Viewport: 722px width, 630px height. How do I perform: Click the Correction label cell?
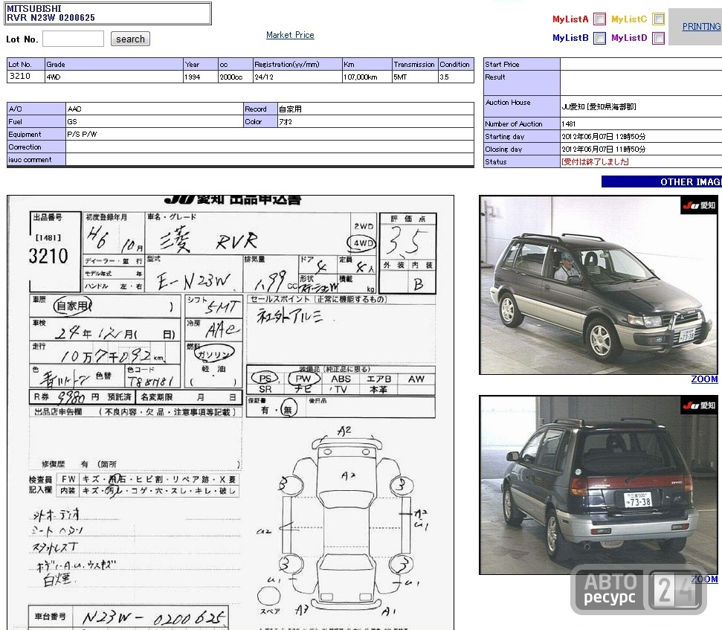(36, 147)
